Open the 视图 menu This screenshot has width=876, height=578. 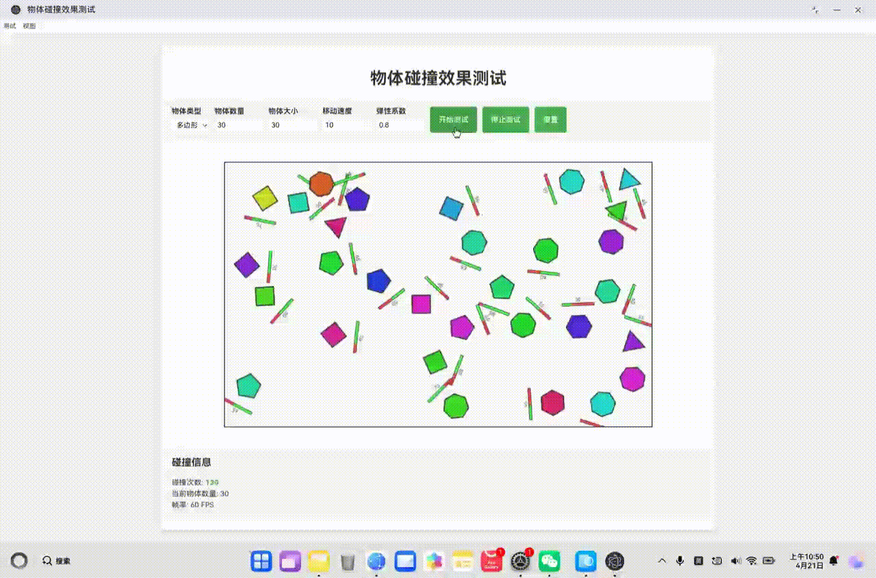(27, 25)
